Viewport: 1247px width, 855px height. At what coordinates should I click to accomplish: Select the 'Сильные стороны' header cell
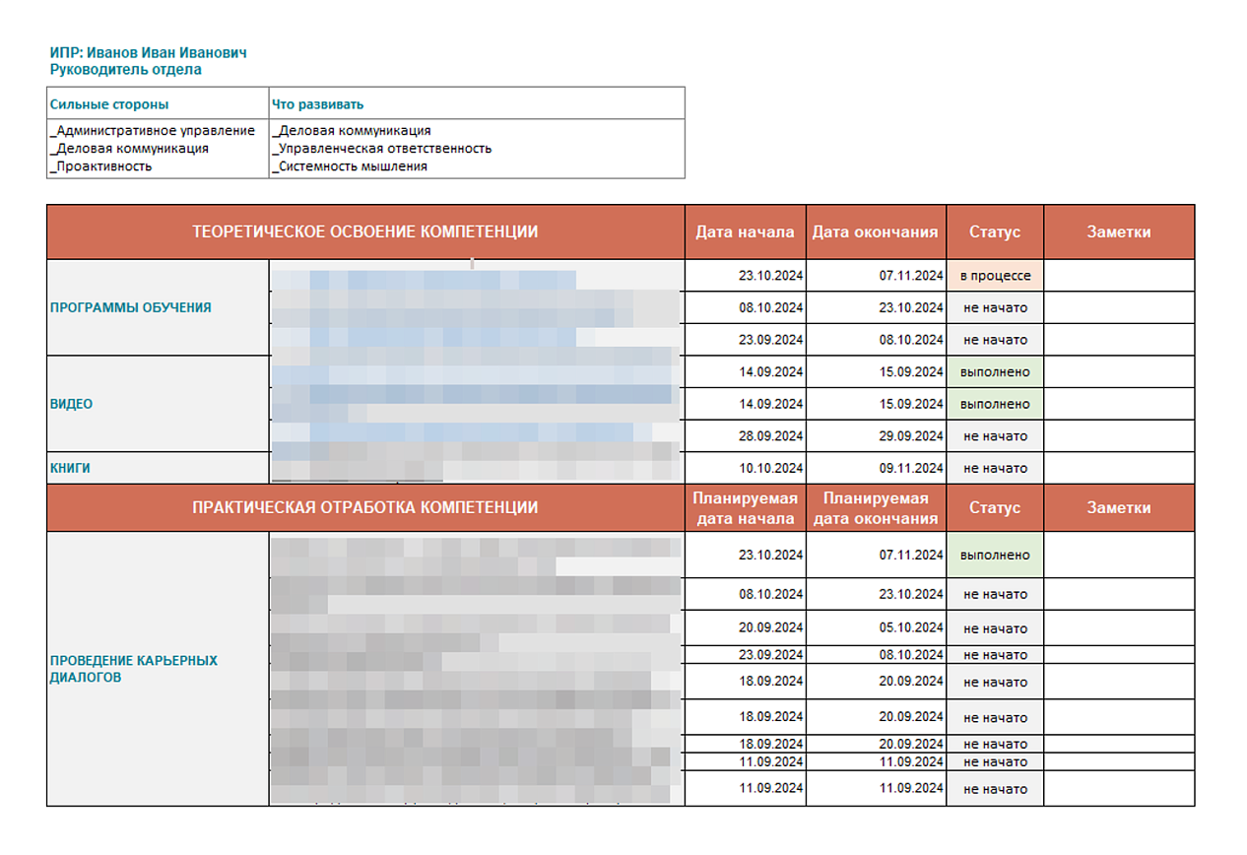click(158, 103)
